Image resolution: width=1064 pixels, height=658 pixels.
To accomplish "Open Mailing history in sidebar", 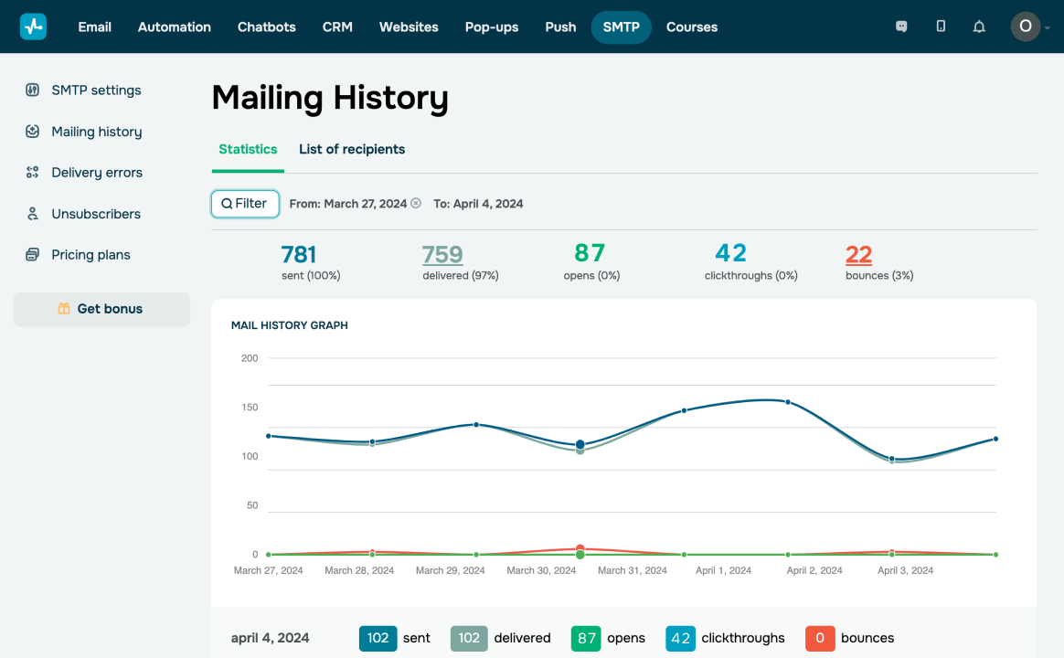I will (x=97, y=132).
